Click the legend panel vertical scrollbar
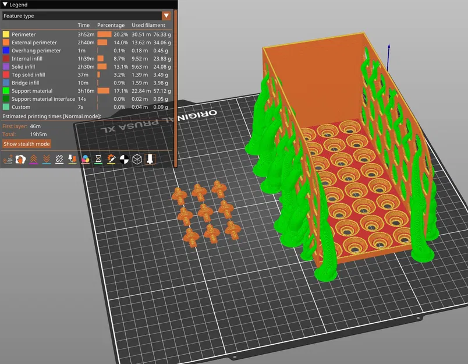468x364 pixels. click(x=176, y=88)
